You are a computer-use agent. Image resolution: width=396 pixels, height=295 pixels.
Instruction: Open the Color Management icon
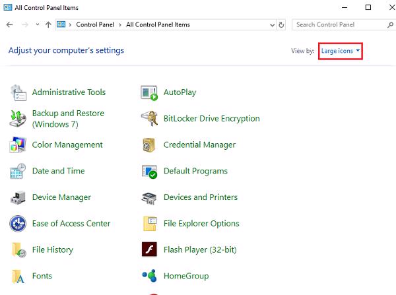[x=18, y=145]
